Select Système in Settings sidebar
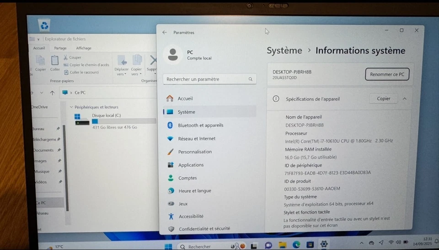Viewport: 439px width, 250px height. (x=209, y=112)
